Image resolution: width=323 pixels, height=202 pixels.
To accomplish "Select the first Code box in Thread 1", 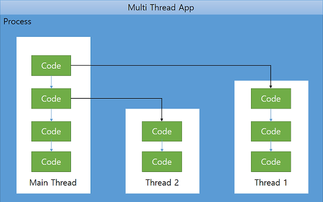I will 271,98.
